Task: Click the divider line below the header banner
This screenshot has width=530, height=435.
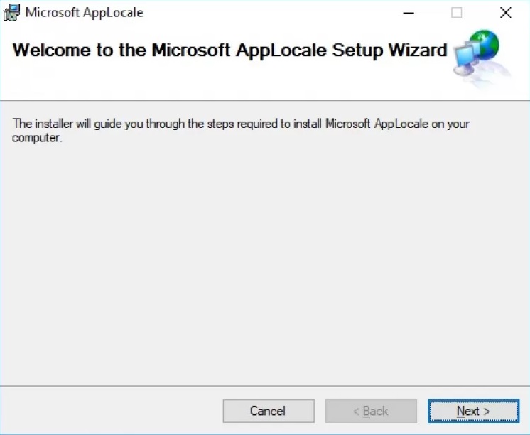Action: pos(264,100)
